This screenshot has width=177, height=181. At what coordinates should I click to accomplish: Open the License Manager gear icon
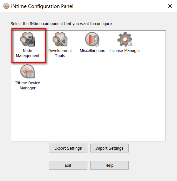[x=125, y=39]
